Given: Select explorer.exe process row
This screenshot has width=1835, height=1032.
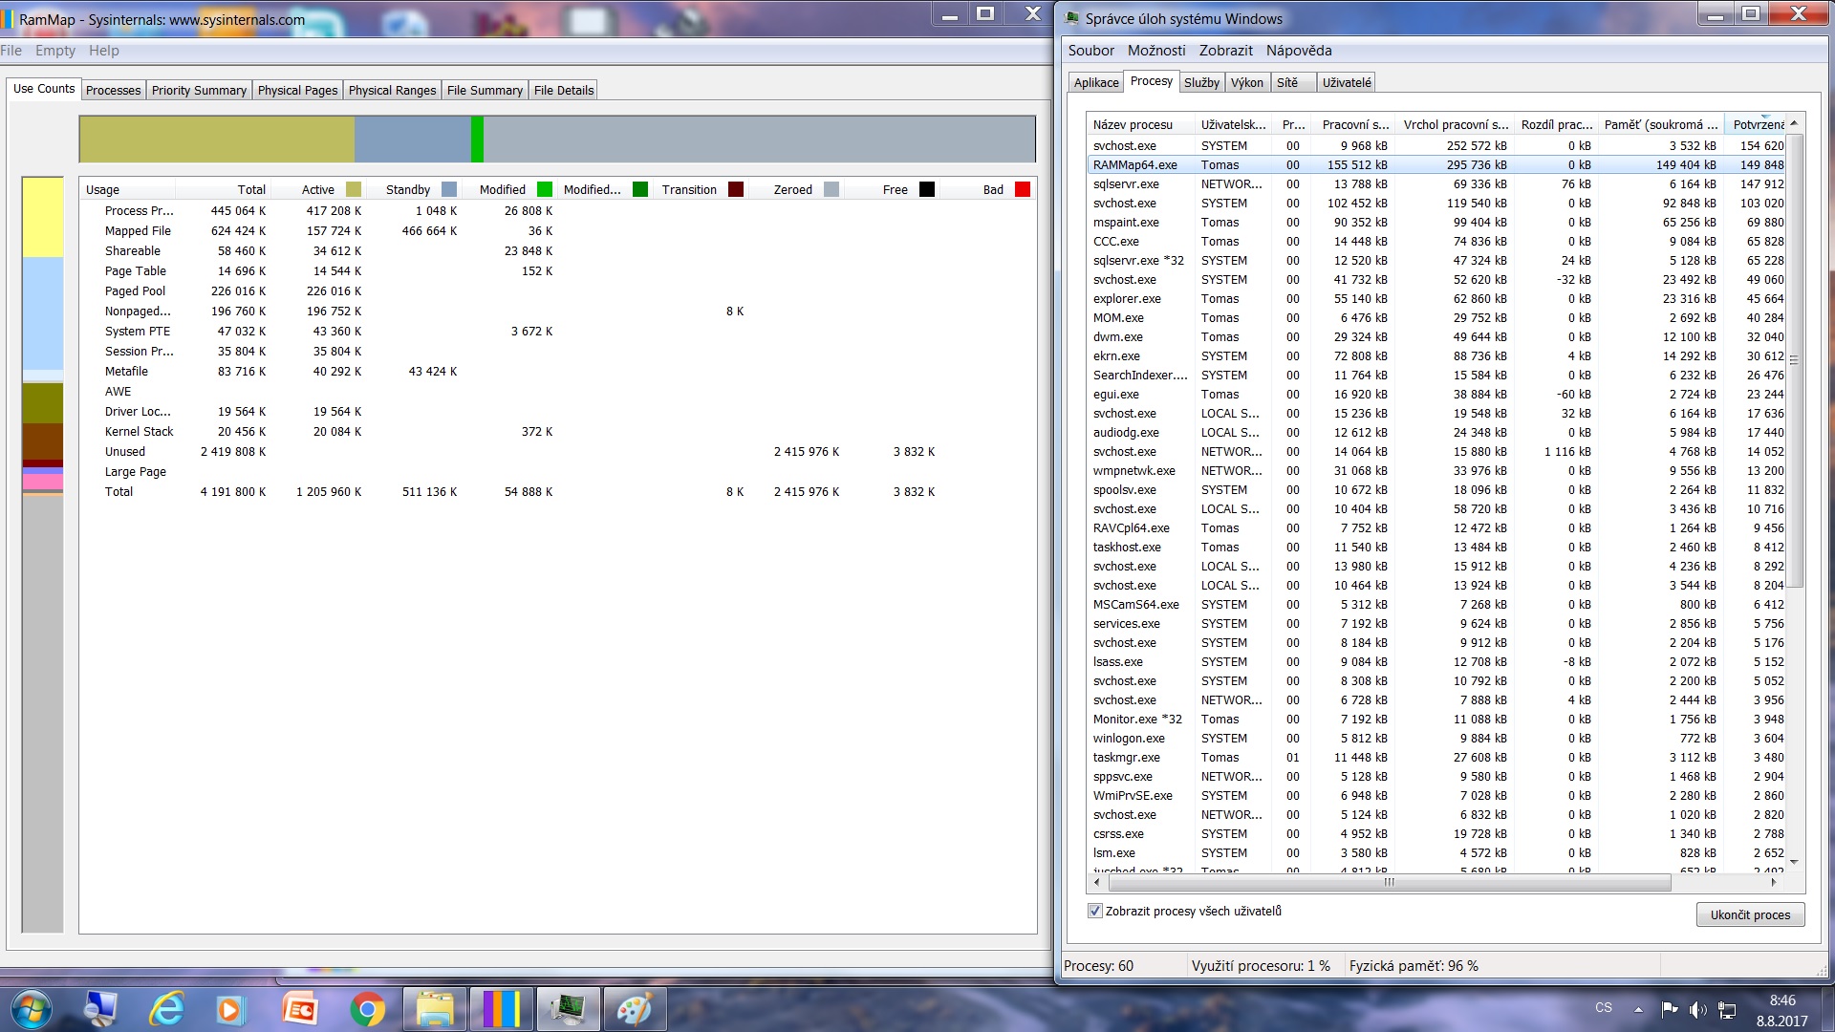Looking at the screenshot, I should [1436, 298].
